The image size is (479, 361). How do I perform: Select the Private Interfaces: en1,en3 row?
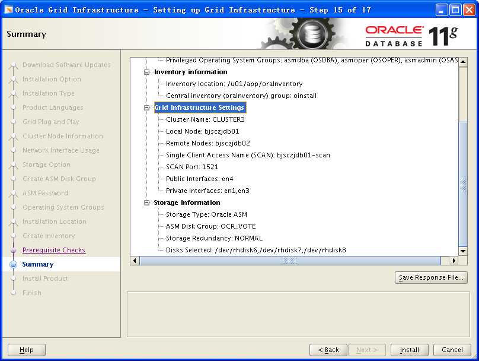coord(207,191)
